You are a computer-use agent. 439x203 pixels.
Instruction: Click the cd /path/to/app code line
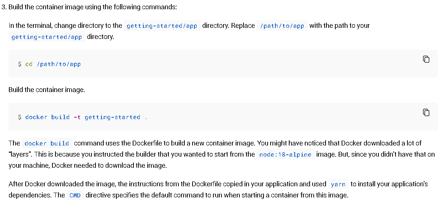(49, 64)
